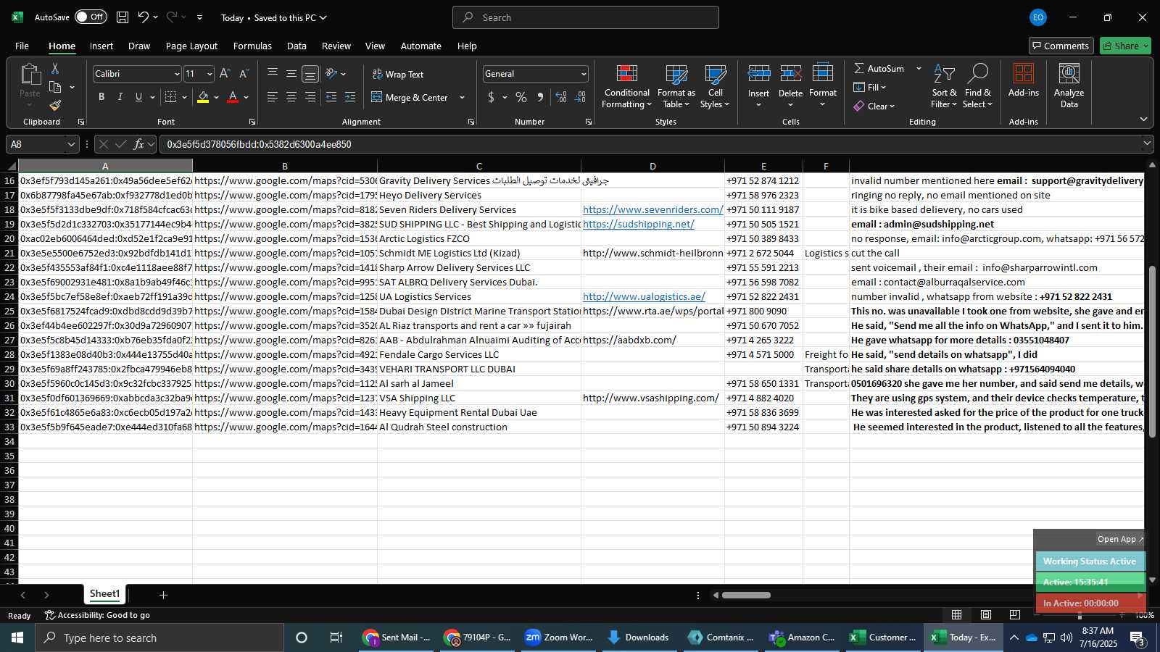
Task: Open the Add-ins button
Action: 1023,80
